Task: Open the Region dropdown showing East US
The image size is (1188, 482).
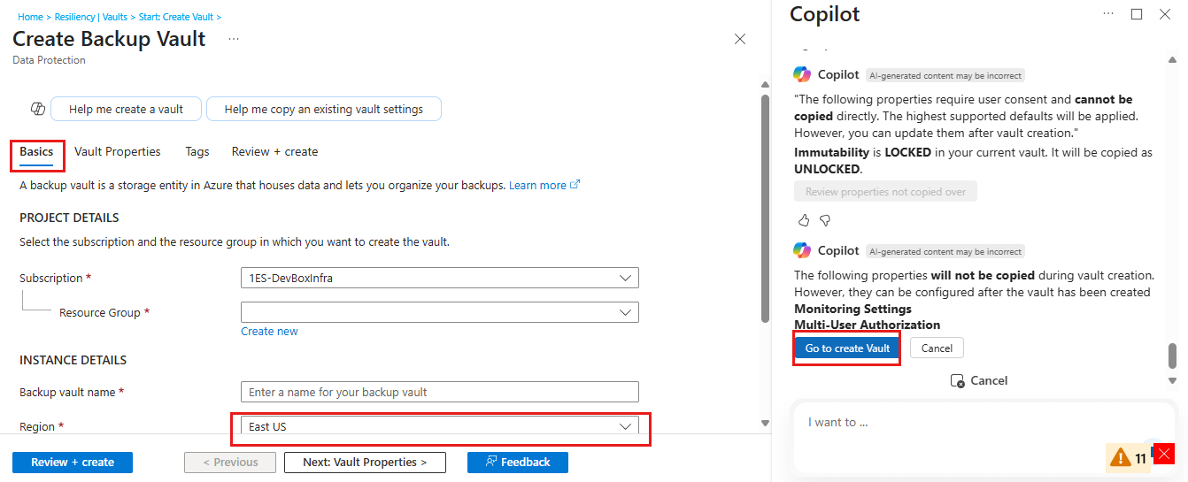Action: 440,426
